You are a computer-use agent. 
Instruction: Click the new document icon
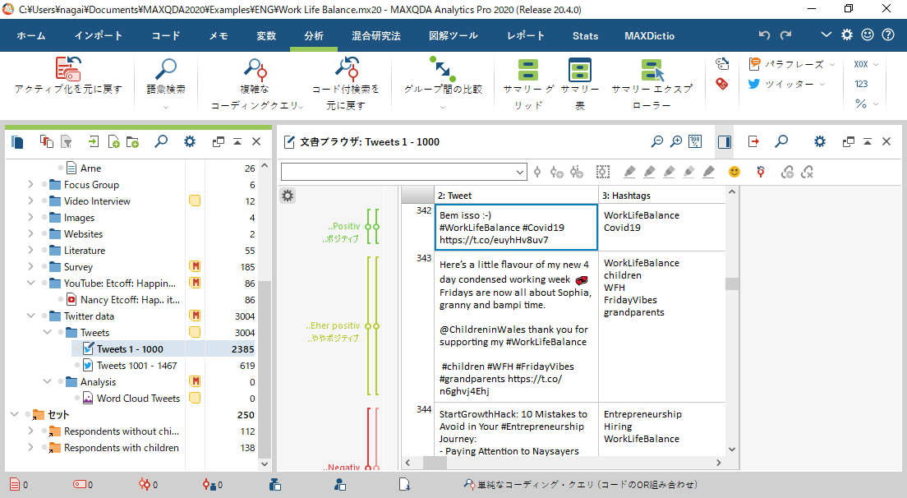[x=113, y=141]
